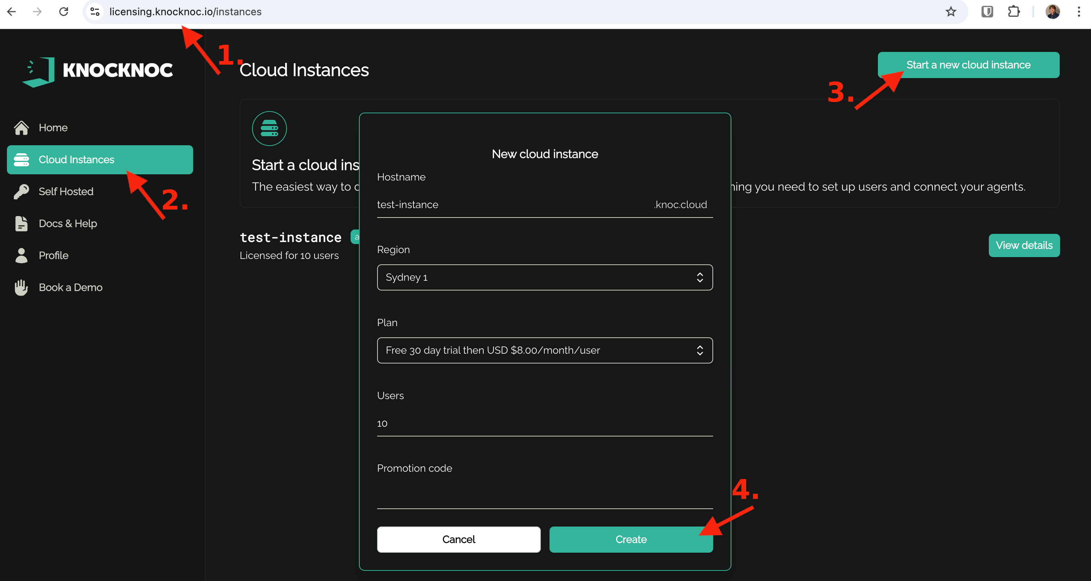This screenshot has height=581, width=1091.
Task: Click the KnockNoc logo icon
Action: click(39, 72)
